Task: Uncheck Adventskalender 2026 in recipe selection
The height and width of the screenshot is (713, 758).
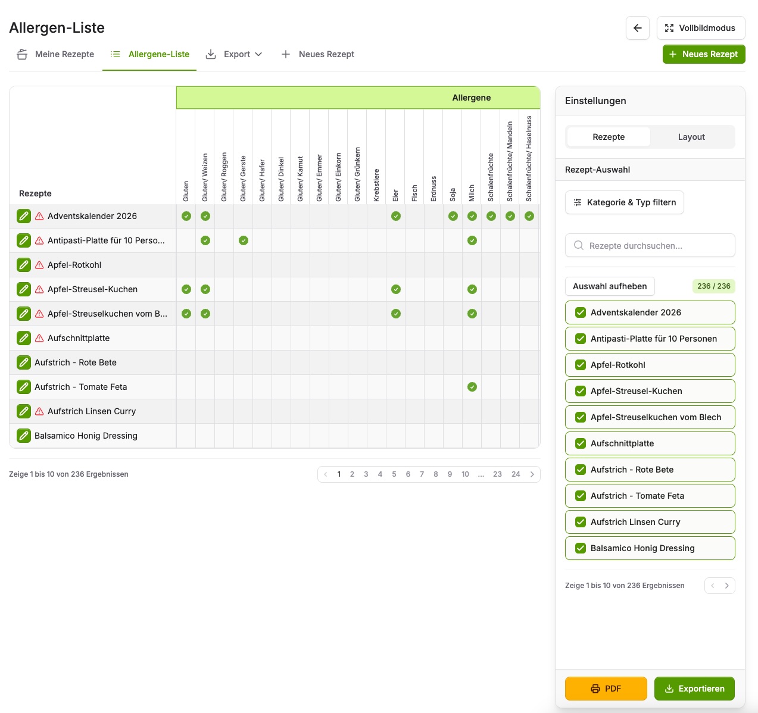Action: coord(581,312)
